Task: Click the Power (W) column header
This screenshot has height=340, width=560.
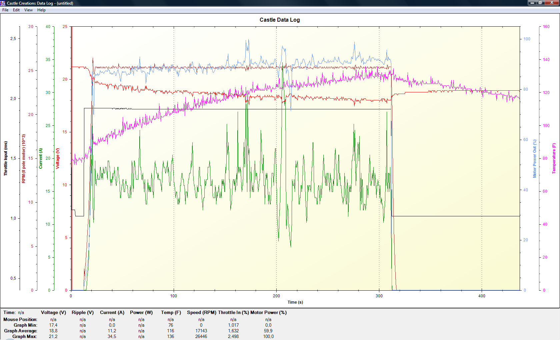Action: pos(141,313)
